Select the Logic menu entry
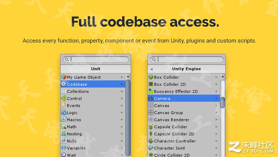Viewport: 278px width, 157px height. (93, 112)
